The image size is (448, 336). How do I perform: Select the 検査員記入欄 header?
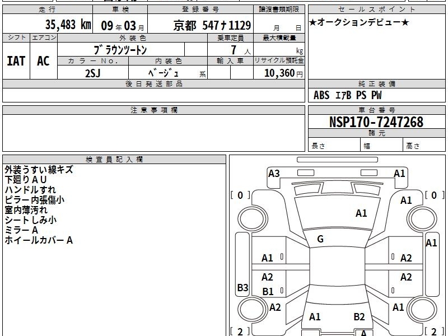(x=114, y=160)
